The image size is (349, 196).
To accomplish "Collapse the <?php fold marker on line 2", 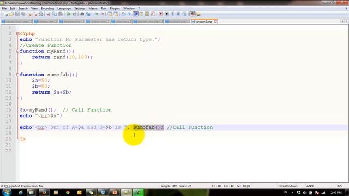I will (x=17, y=34).
